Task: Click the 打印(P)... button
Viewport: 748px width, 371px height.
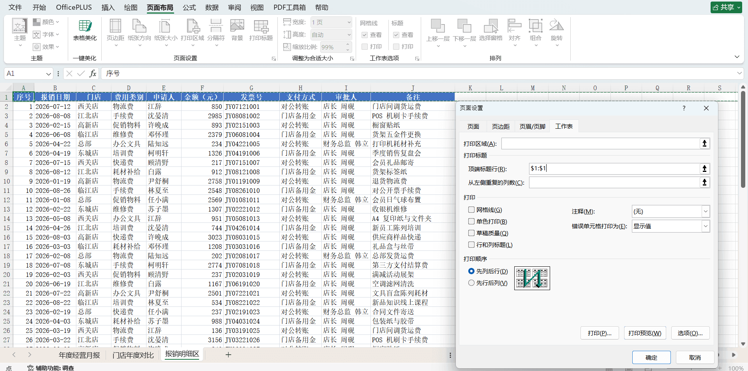Action: pyautogui.click(x=600, y=333)
